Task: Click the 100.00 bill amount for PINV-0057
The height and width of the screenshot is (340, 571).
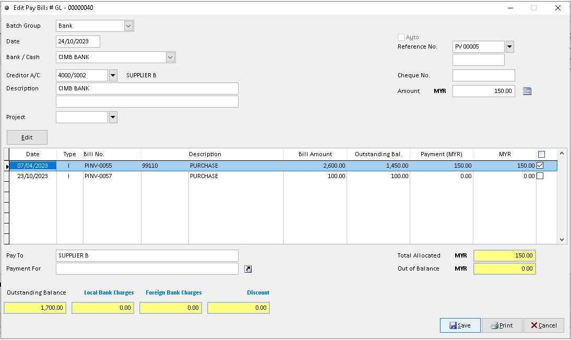Action: coord(315,177)
